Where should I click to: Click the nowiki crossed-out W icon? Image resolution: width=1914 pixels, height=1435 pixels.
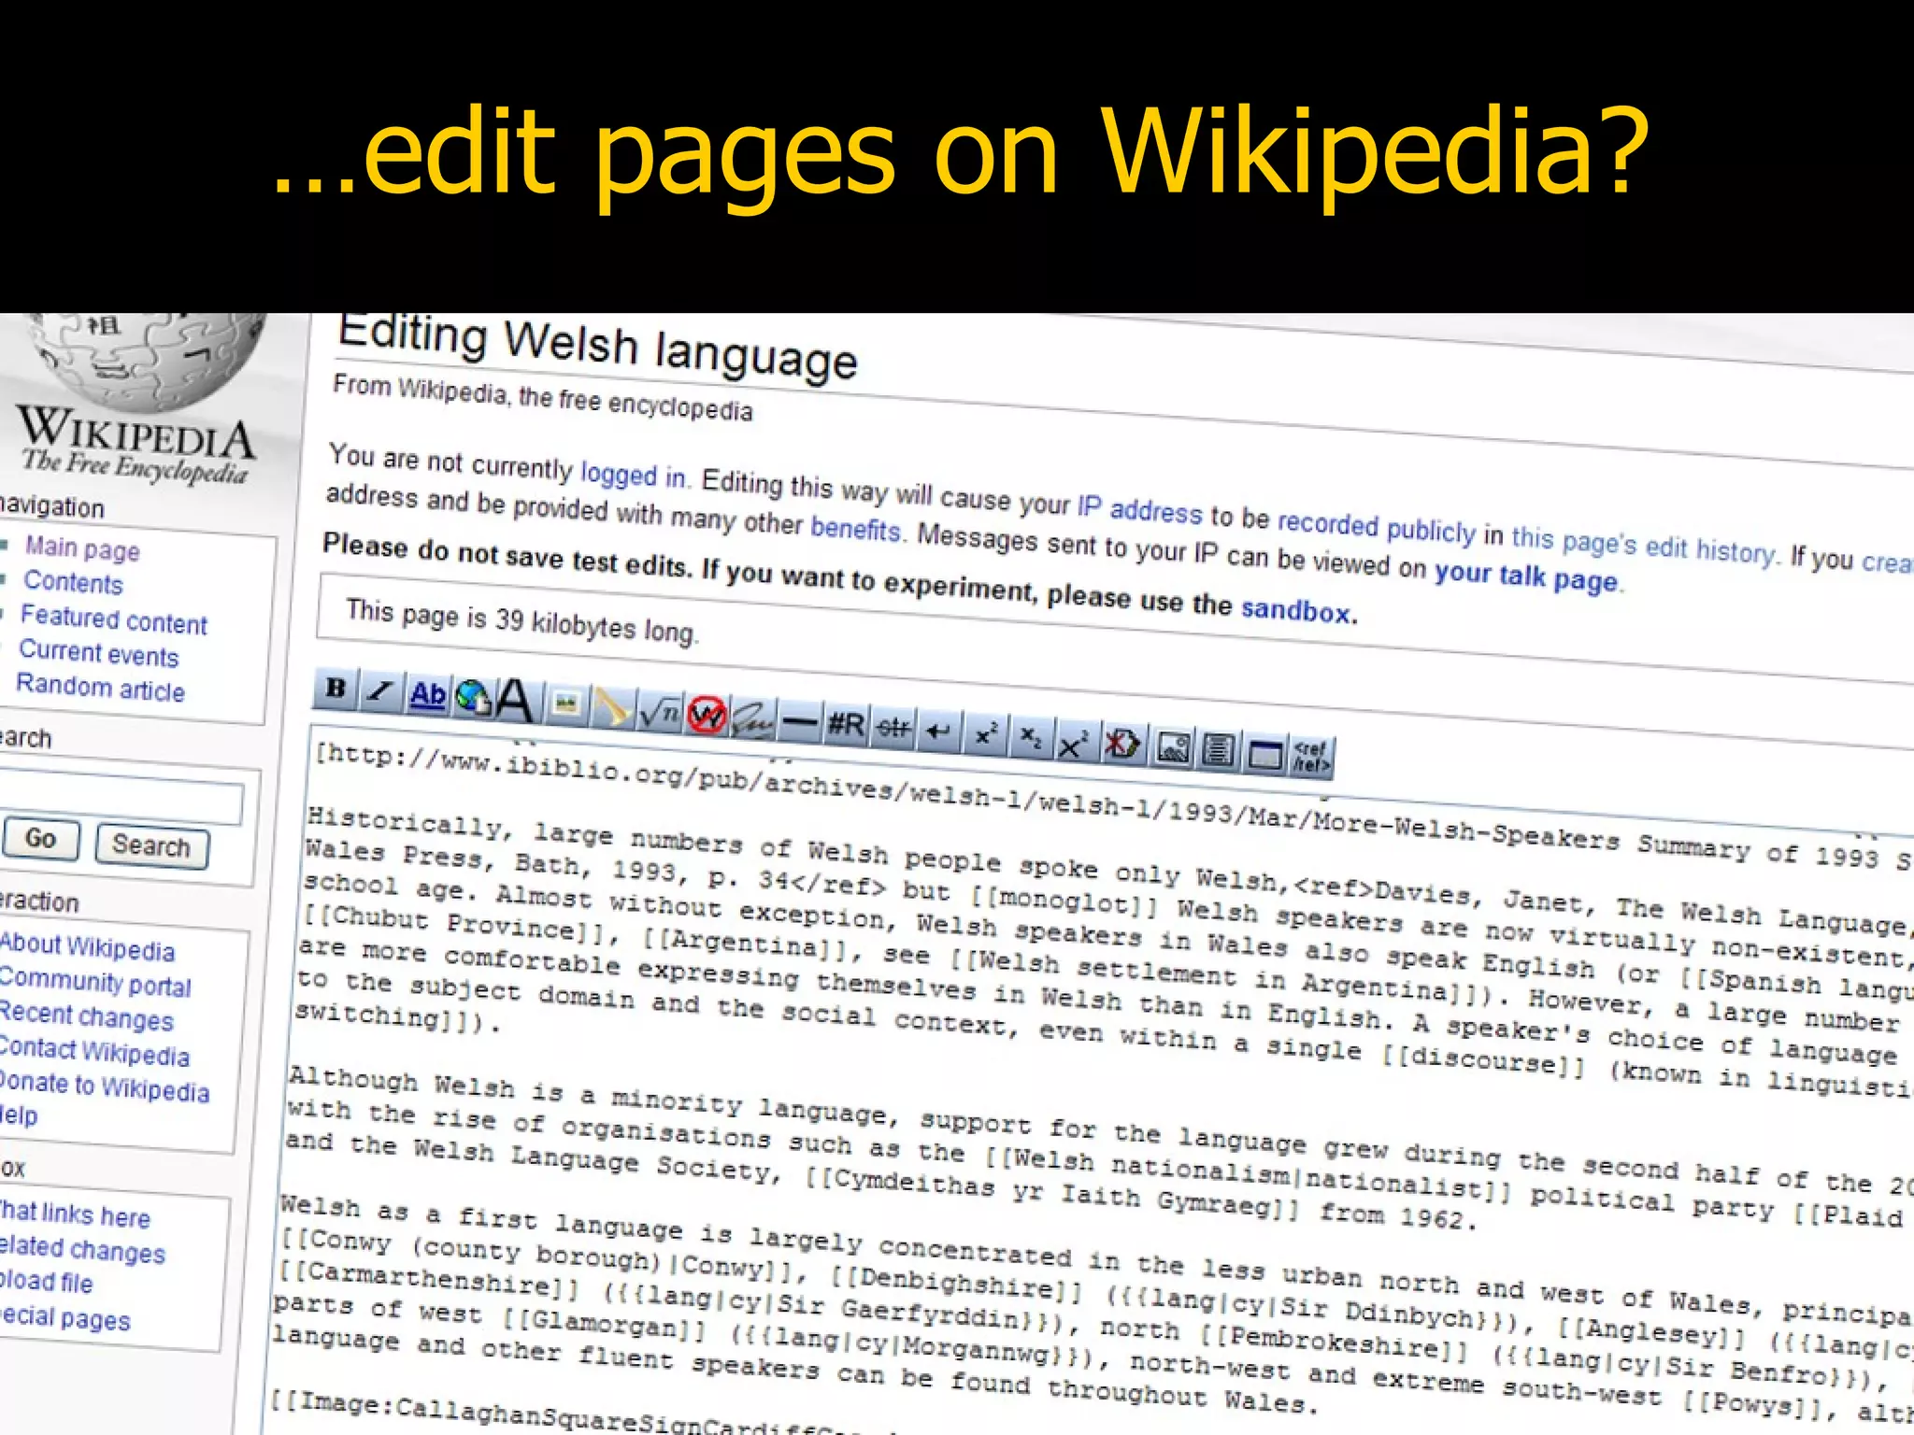pyautogui.click(x=707, y=717)
